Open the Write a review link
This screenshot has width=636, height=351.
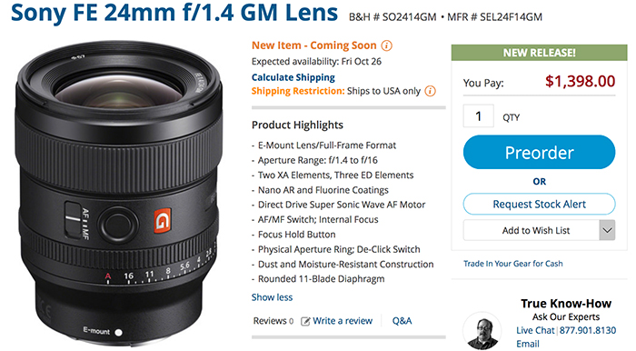(x=343, y=321)
